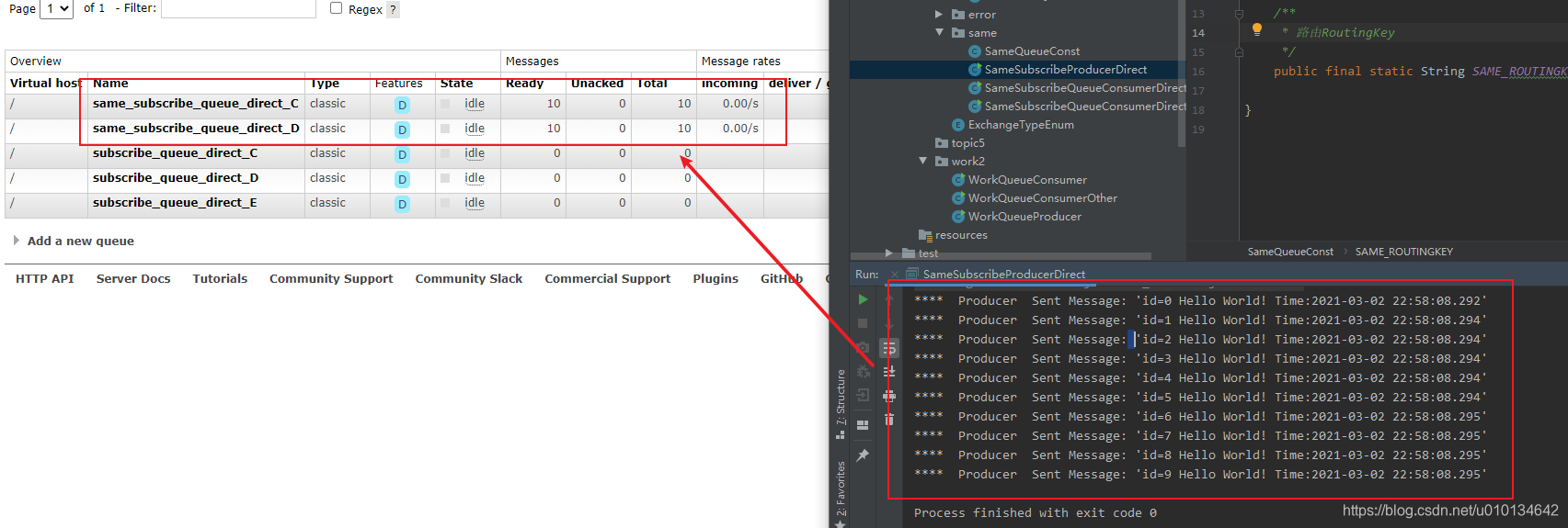Select WorkQueueConsumerOther in project tree
The image size is (1568, 528).
[x=1042, y=198]
